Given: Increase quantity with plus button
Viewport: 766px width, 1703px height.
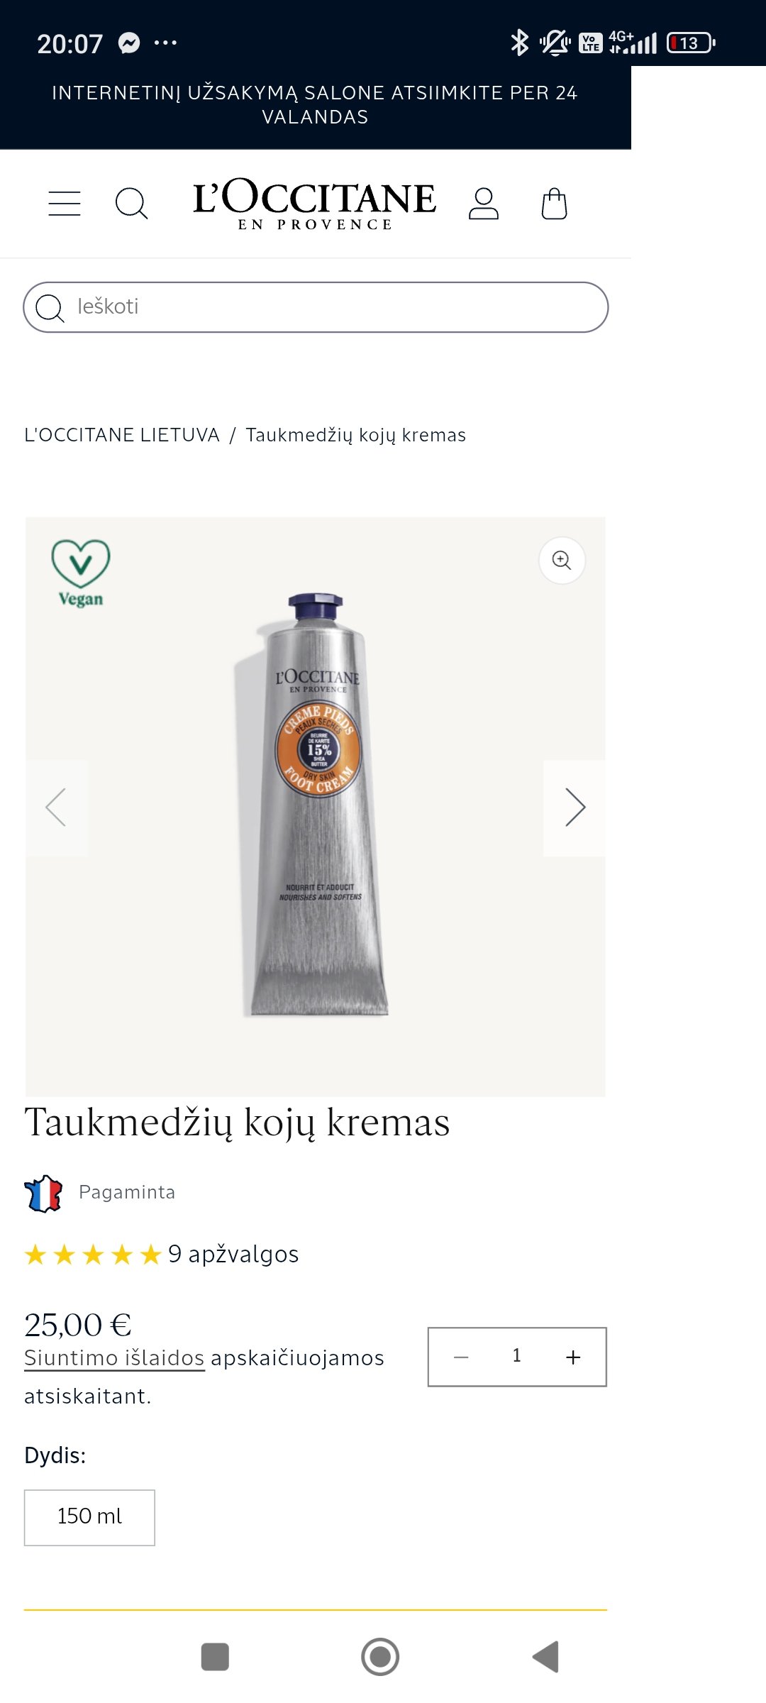Looking at the screenshot, I should point(573,1357).
